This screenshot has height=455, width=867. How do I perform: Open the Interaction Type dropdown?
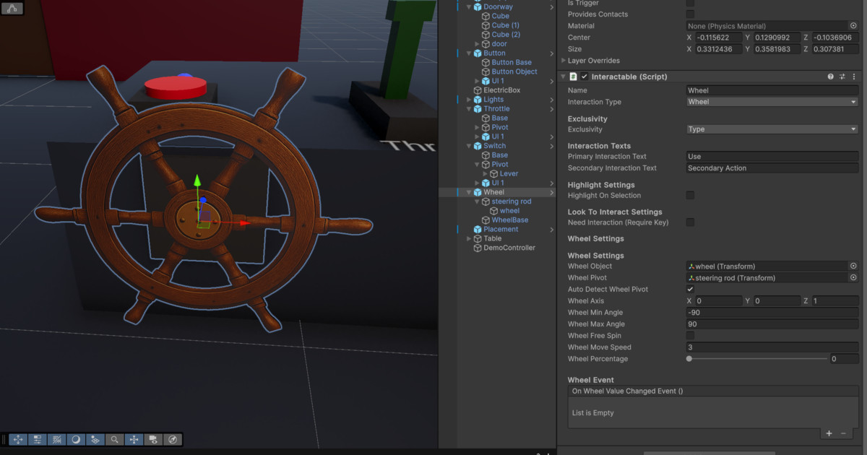[x=772, y=101]
